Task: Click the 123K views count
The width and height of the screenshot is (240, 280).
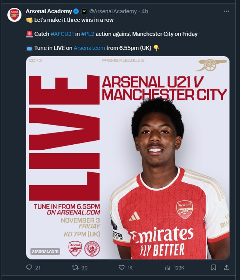Action: click(179, 268)
